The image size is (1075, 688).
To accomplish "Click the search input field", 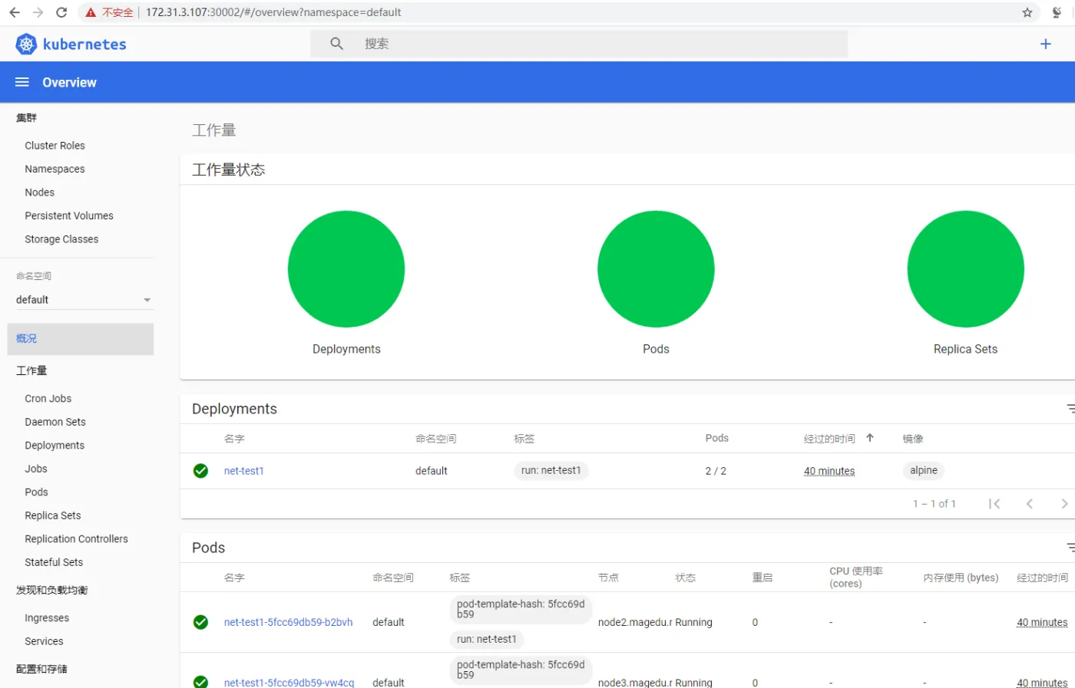I will [579, 44].
